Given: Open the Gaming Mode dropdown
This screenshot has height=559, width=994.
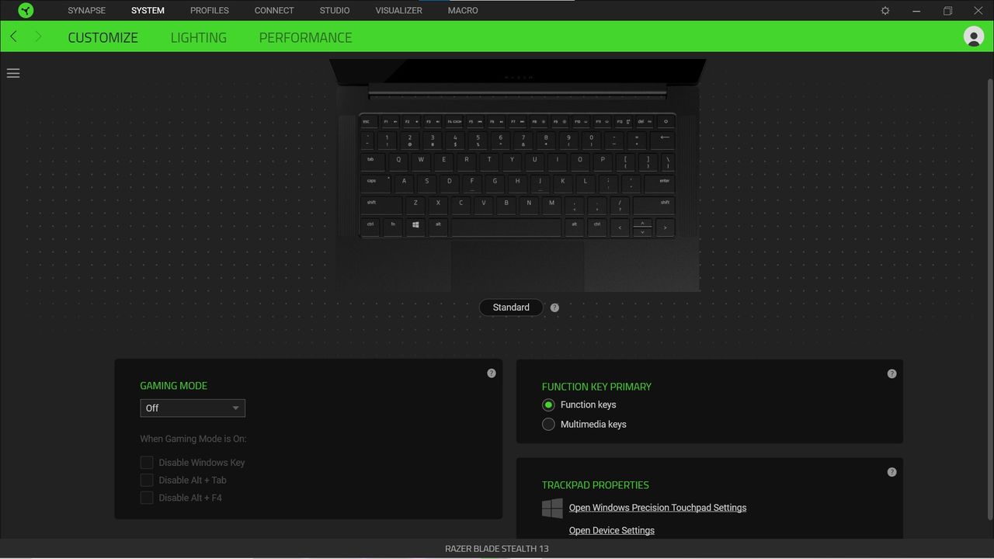Looking at the screenshot, I should (193, 408).
